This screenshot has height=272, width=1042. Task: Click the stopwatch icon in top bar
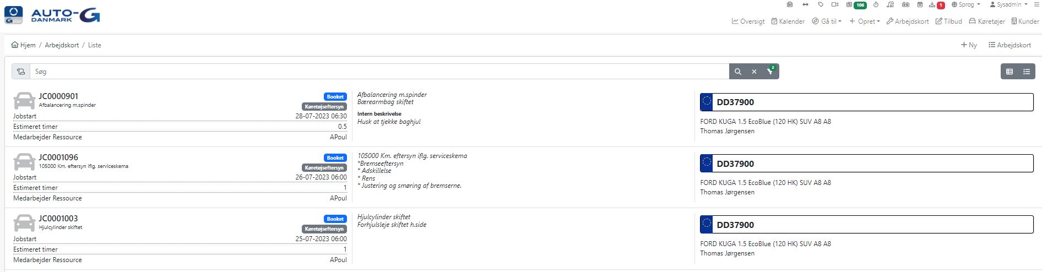tap(876, 5)
